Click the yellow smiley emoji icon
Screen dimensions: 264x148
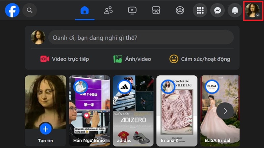(x=174, y=59)
